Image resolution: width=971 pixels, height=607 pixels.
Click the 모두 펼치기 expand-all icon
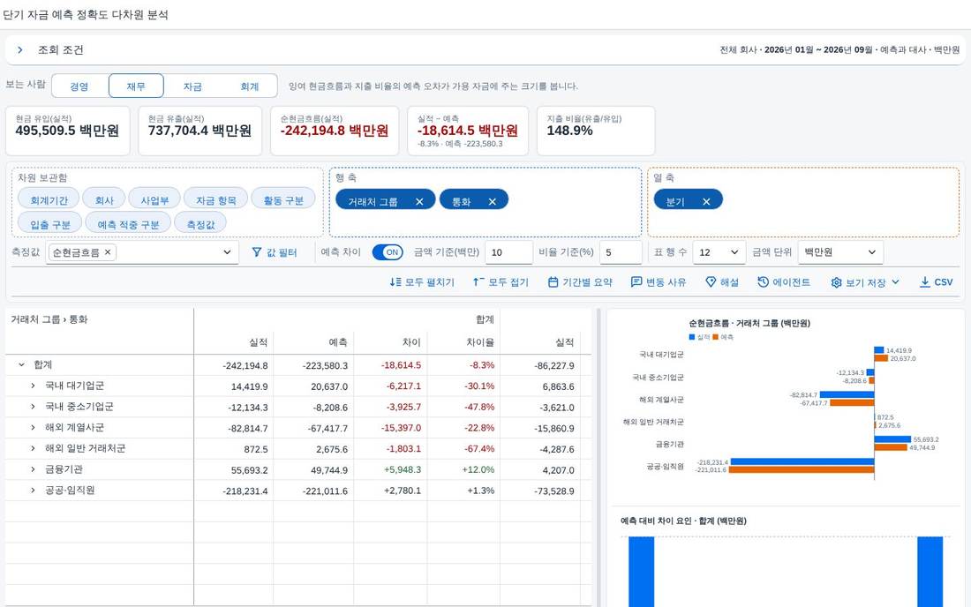(x=395, y=282)
